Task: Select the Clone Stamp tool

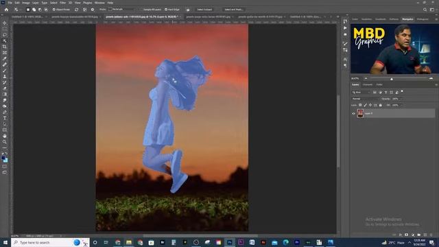Action: [5, 76]
